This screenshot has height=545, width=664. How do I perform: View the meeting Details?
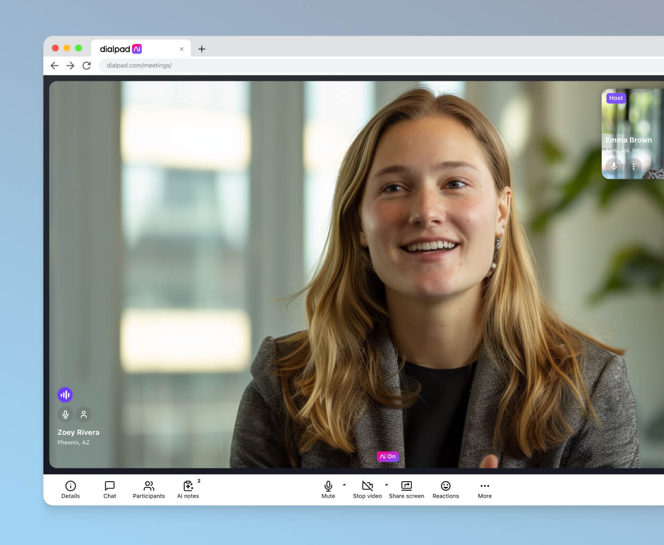71,489
